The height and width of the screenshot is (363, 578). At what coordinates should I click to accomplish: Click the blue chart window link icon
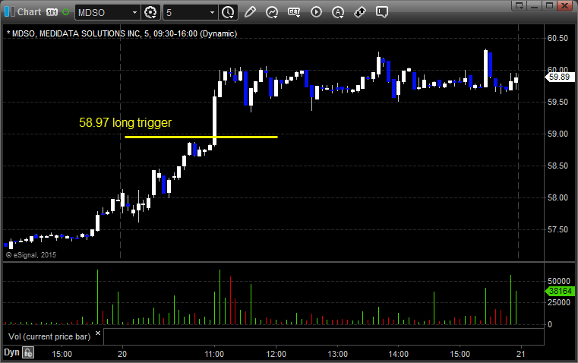pos(10,12)
